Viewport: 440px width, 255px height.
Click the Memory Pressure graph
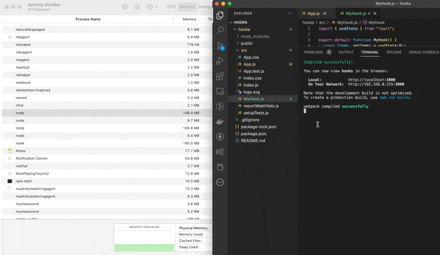144,237
